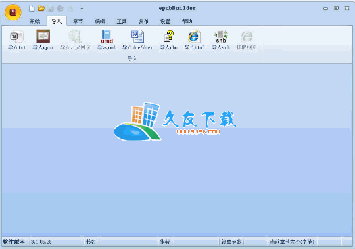Open the round orange application menu button

pos(13,12)
